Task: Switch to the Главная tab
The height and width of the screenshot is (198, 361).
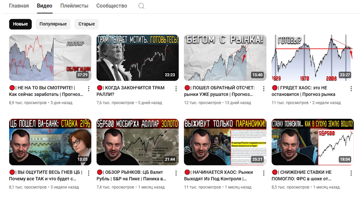Action: 19,6
